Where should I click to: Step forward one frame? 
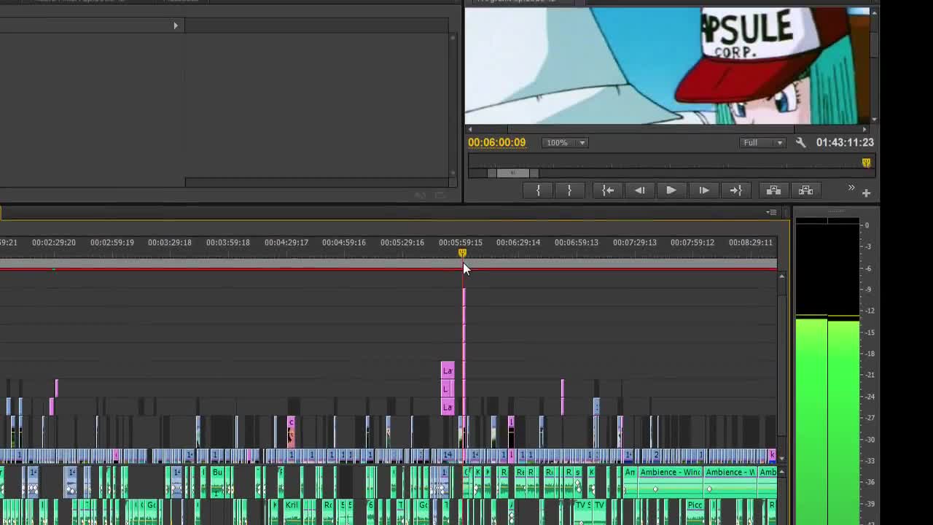click(703, 190)
